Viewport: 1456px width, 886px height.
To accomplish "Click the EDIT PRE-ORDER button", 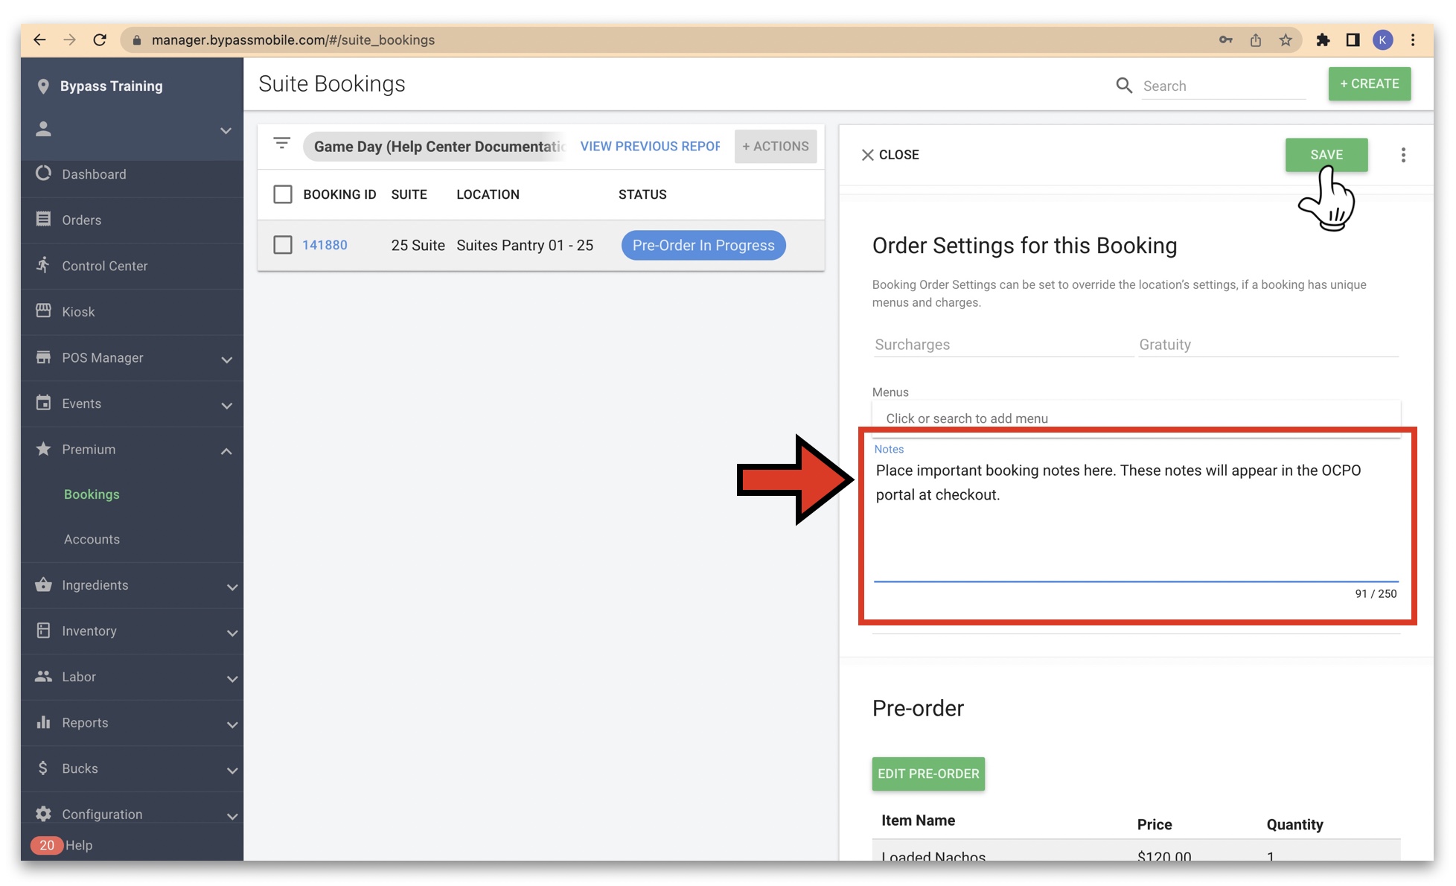I will [x=927, y=774].
